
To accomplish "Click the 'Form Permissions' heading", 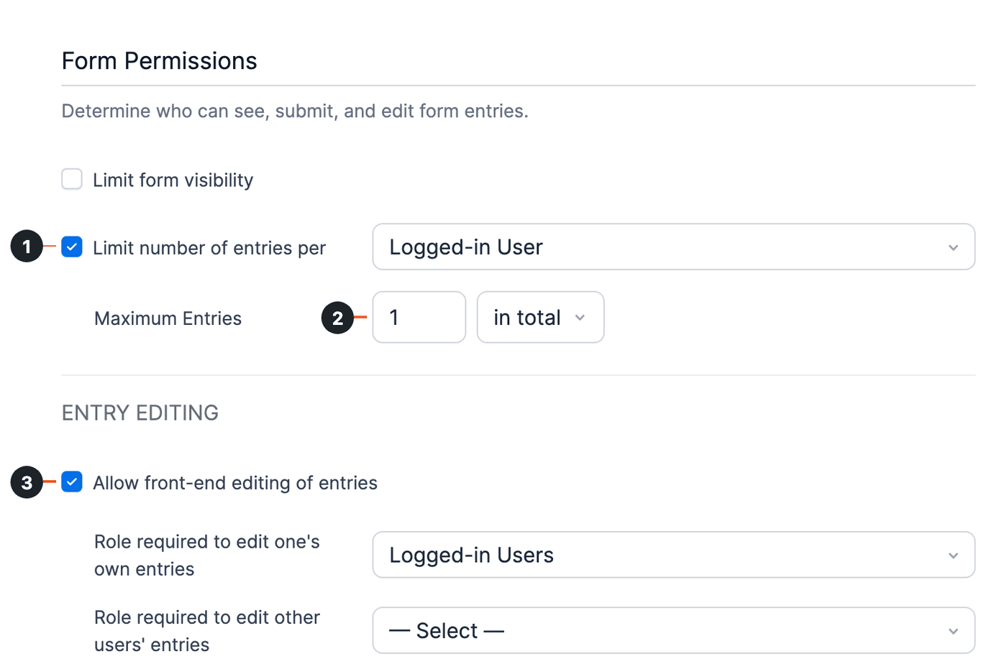I will click(160, 61).
